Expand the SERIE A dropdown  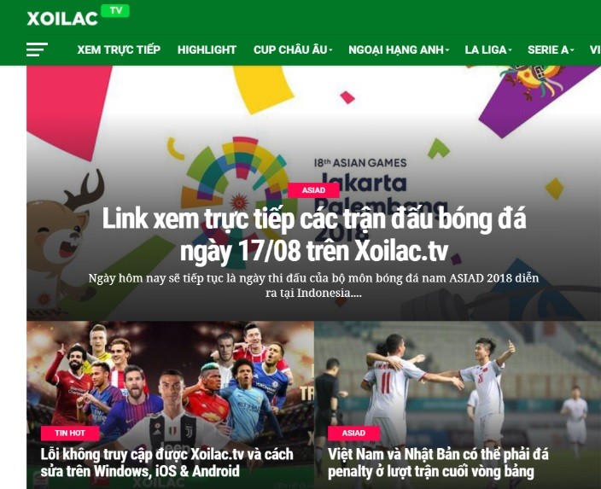(x=551, y=49)
